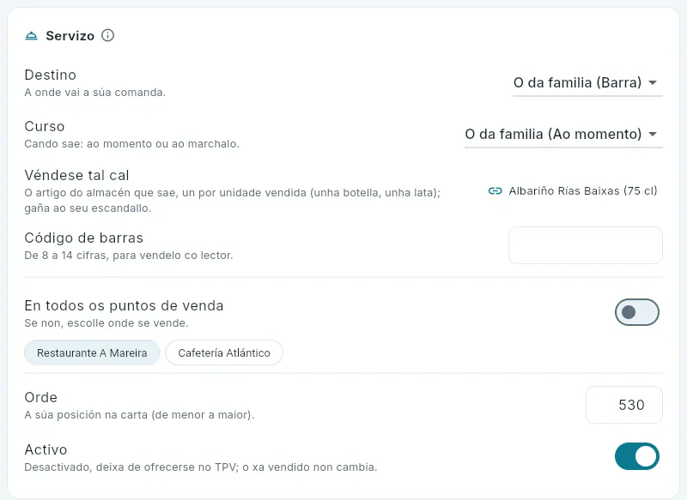Click the Orde field showing 530
Viewport: 687px width, 500px height.
pyautogui.click(x=624, y=405)
